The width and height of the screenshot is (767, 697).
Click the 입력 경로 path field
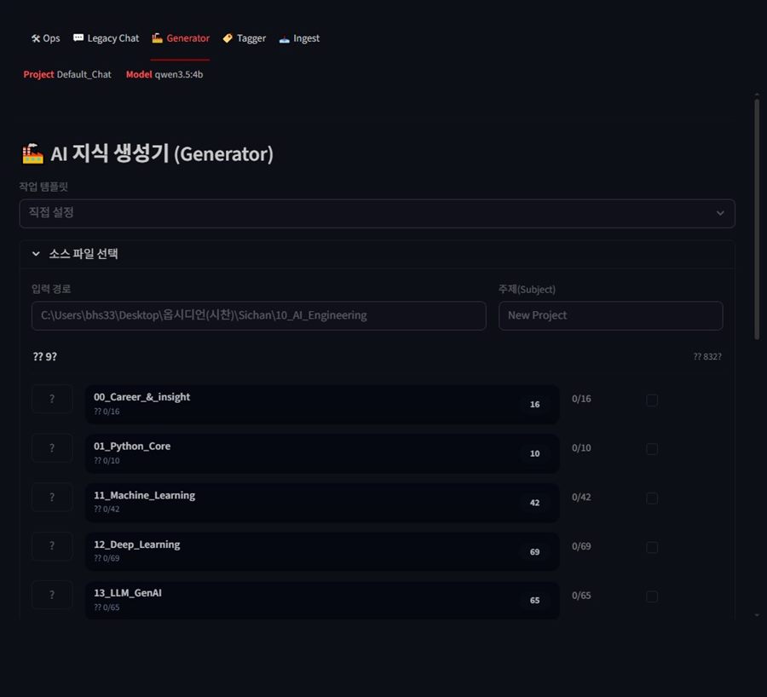point(258,315)
